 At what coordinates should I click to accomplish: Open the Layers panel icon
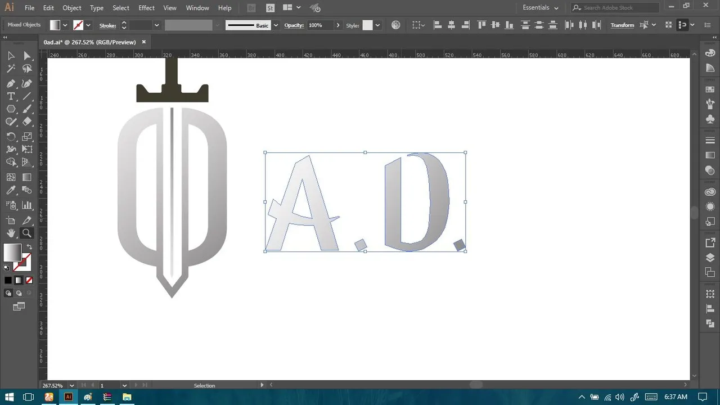click(x=710, y=258)
